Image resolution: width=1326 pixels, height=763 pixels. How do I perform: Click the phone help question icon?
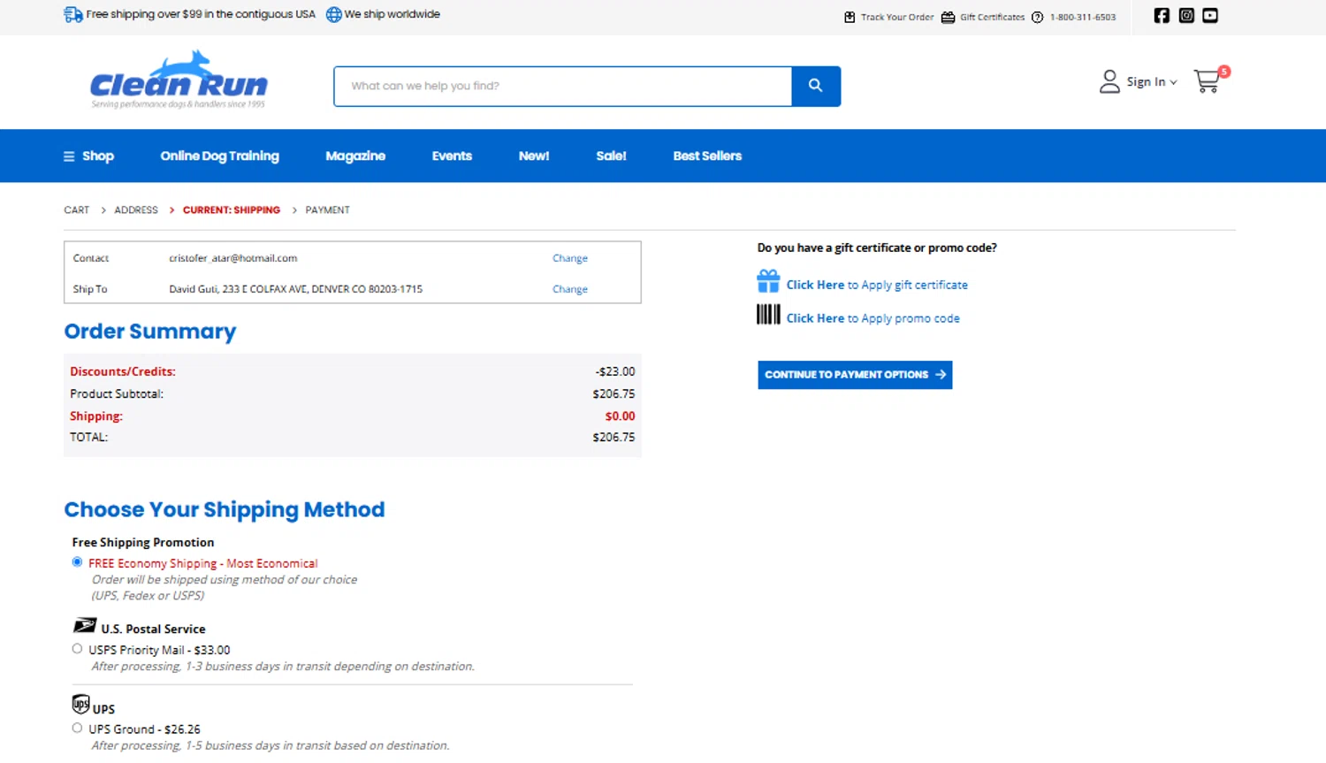1038,17
